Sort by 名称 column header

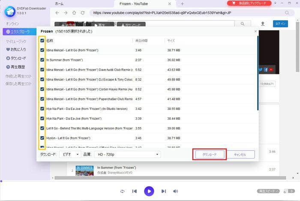click(x=50, y=41)
